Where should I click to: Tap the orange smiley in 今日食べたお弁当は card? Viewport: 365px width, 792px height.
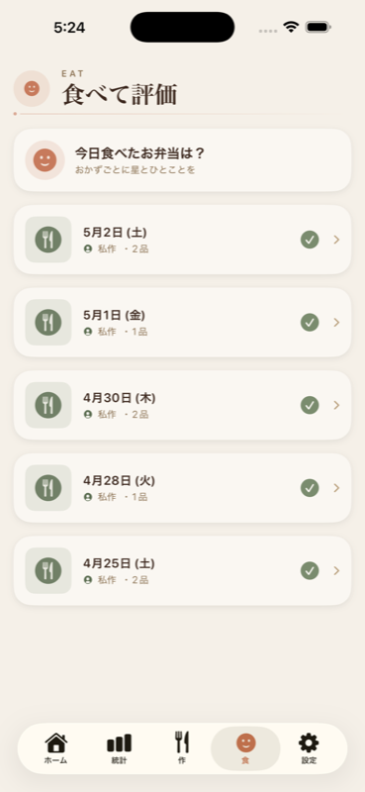click(45, 160)
